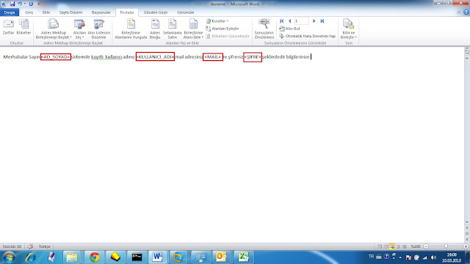Click Otomatik Hata Denetimi Yap
The width and height of the screenshot is (470, 264).
pos(307,36)
